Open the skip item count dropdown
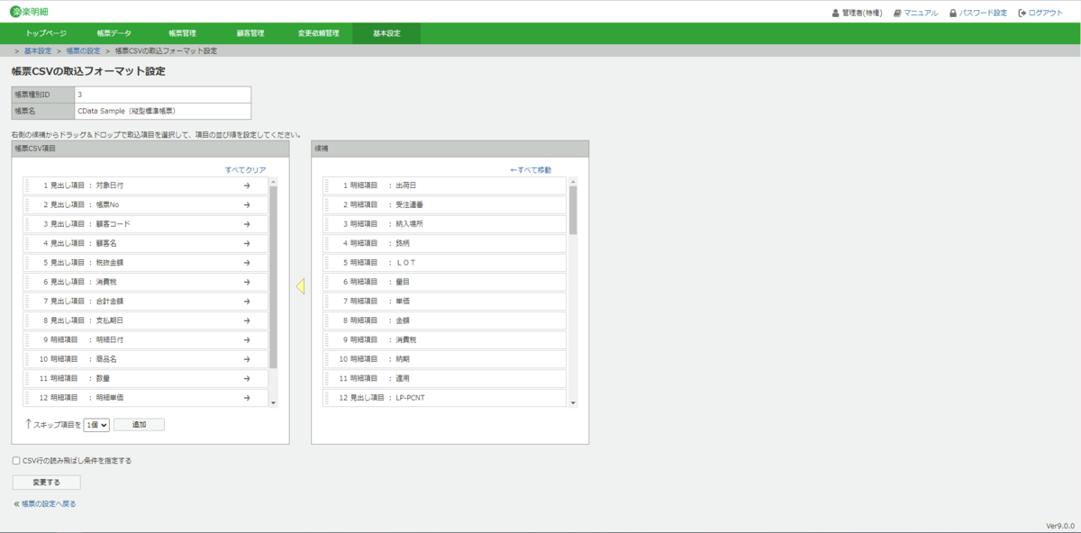Image resolution: width=1081 pixels, height=533 pixels. point(96,425)
